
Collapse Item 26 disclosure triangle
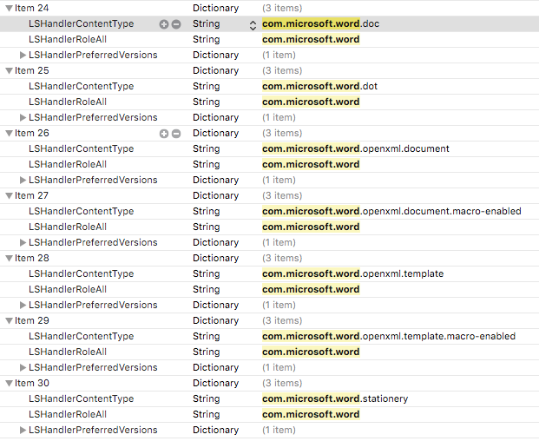9,134
